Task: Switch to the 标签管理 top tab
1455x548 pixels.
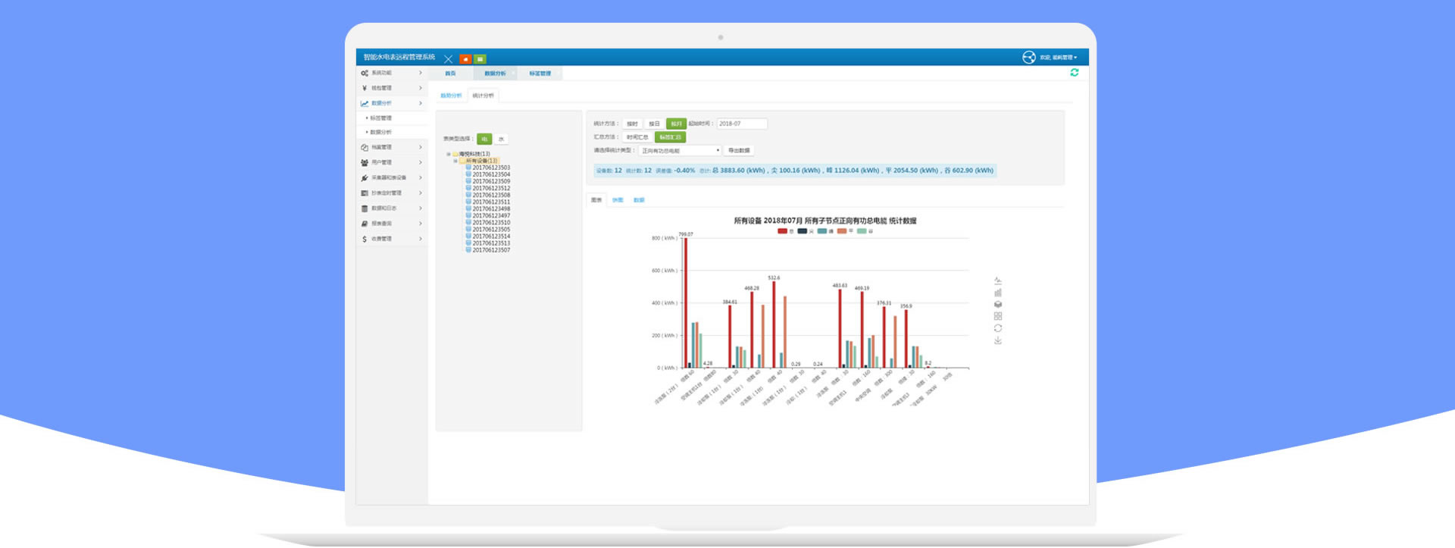Action: [540, 74]
